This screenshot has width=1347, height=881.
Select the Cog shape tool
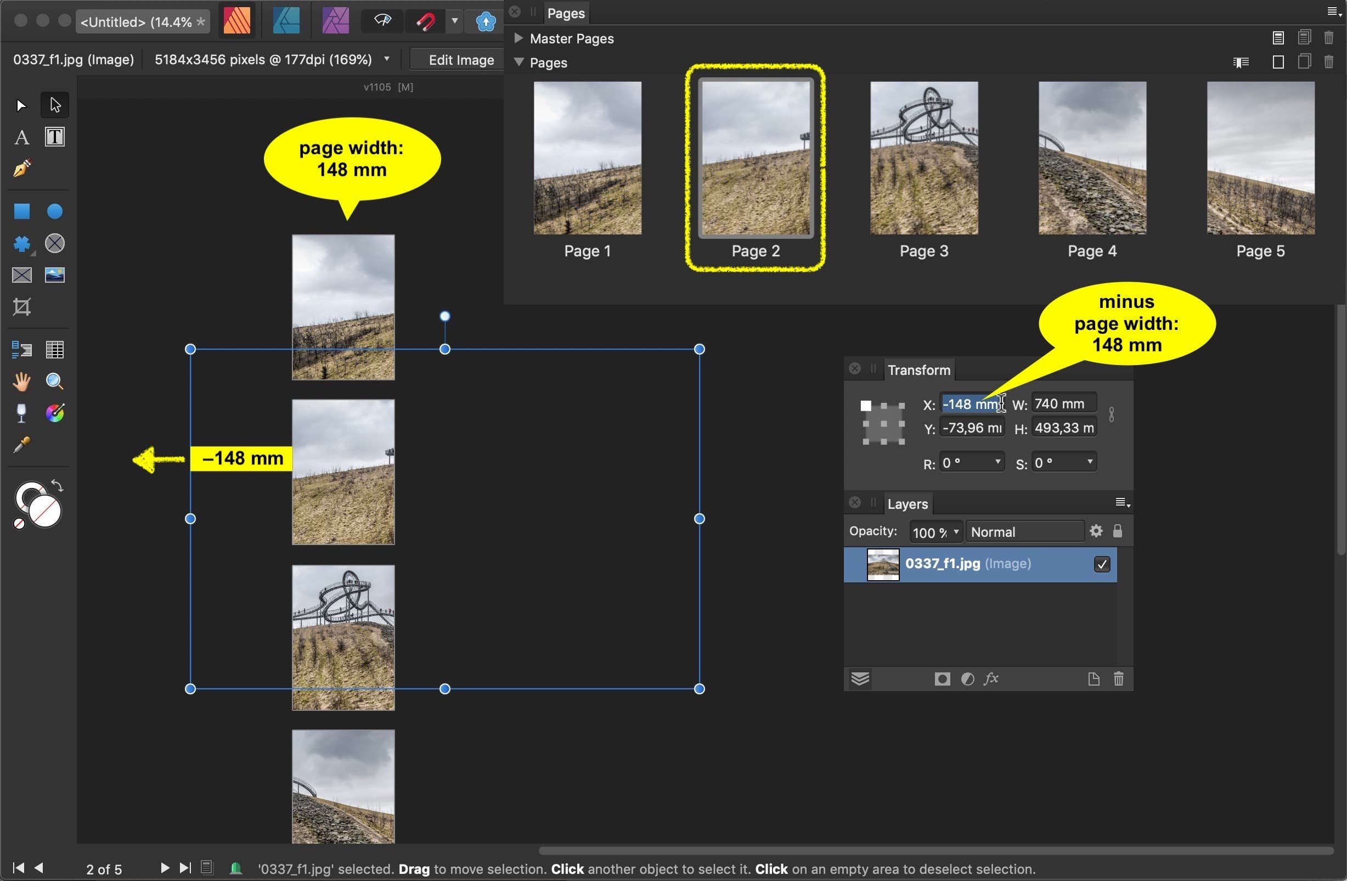(21, 244)
